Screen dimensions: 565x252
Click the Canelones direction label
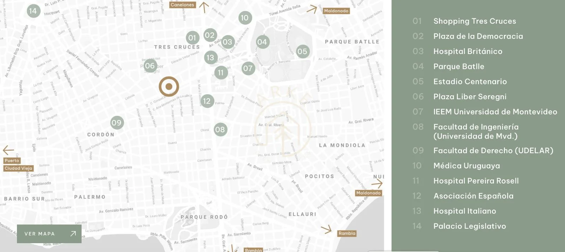click(x=182, y=5)
